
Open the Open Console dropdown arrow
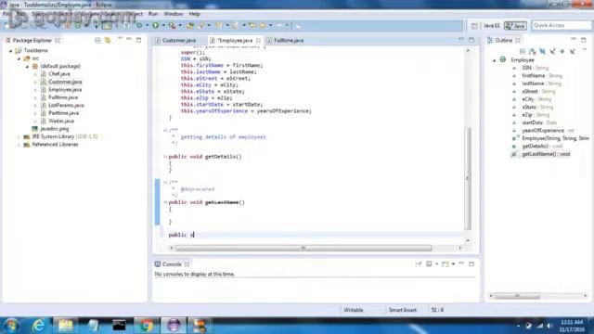(453, 263)
